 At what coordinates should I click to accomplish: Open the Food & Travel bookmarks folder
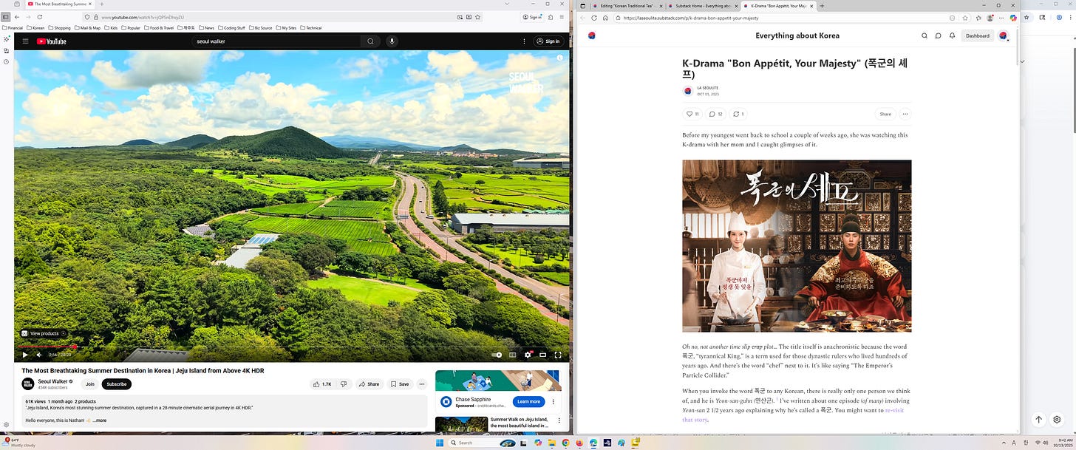tap(159, 27)
